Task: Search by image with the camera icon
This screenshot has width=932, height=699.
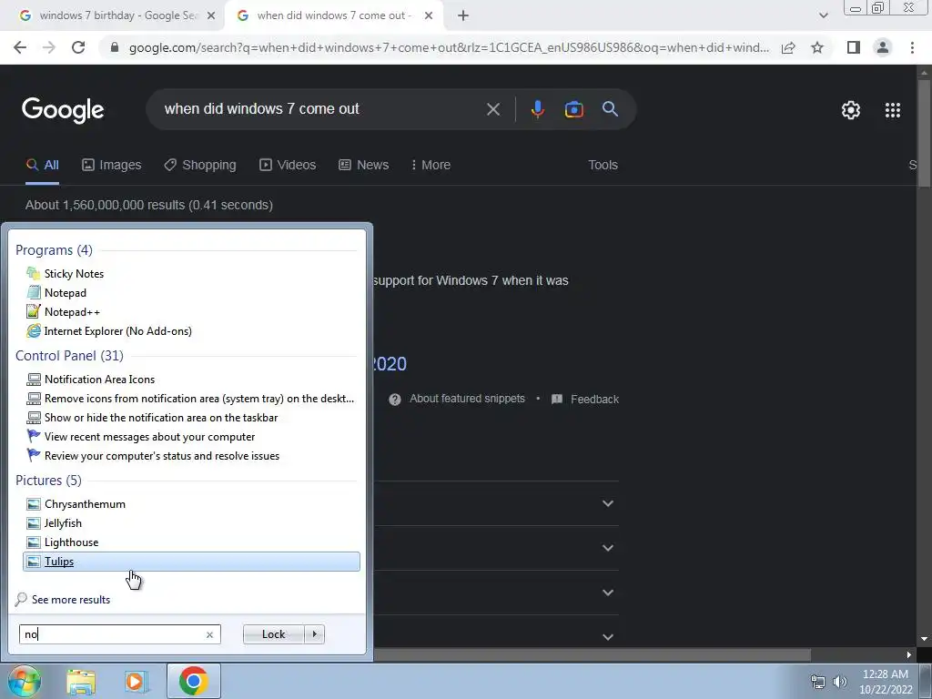Action: (x=573, y=109)
